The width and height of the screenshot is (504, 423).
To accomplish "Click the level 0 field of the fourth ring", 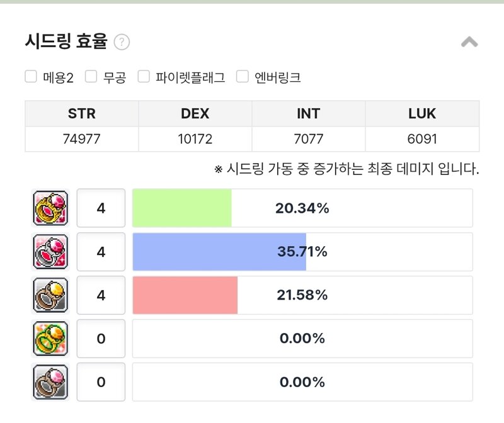I will 101,338.
